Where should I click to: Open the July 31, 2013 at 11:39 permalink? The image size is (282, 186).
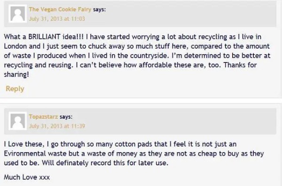tap(57, 126)
